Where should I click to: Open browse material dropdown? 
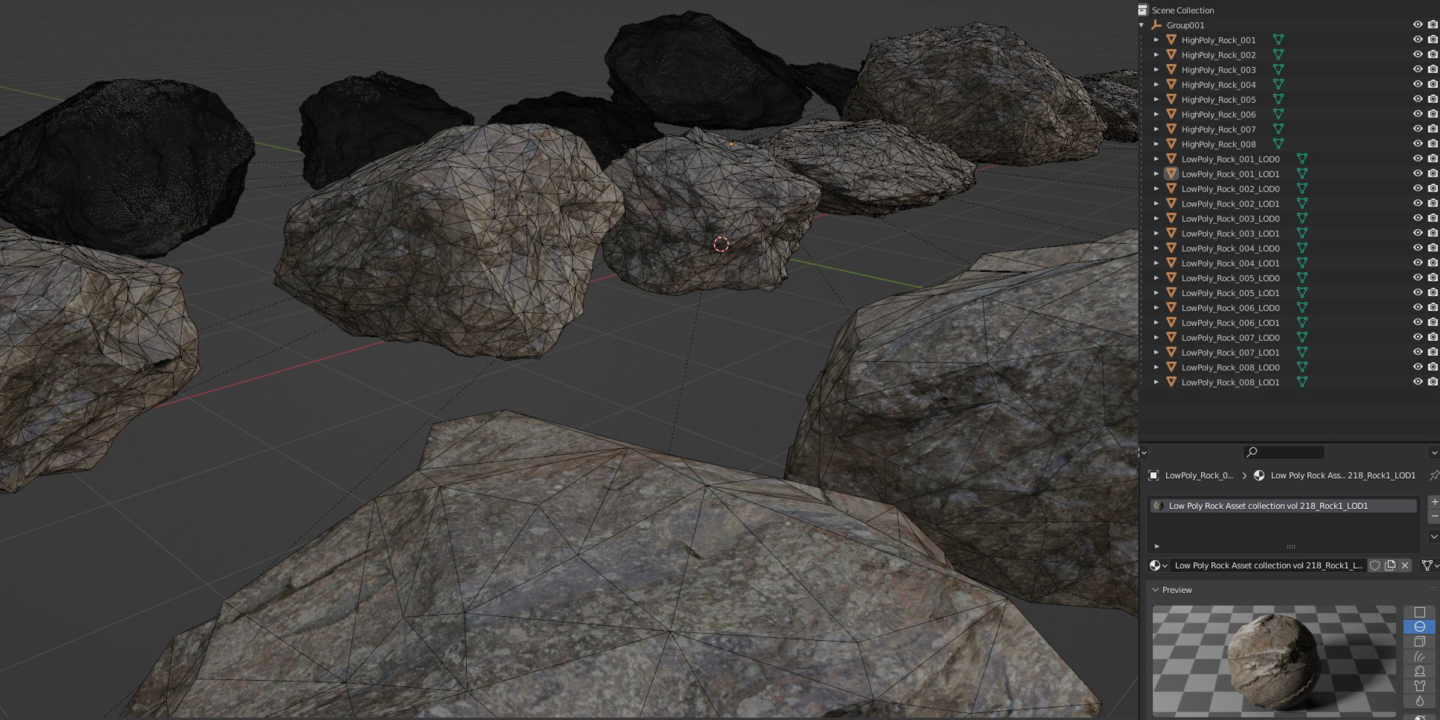(x=1157, y=565)
